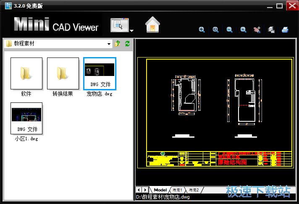Click the 转换结果 folder label

pos(63,94)
